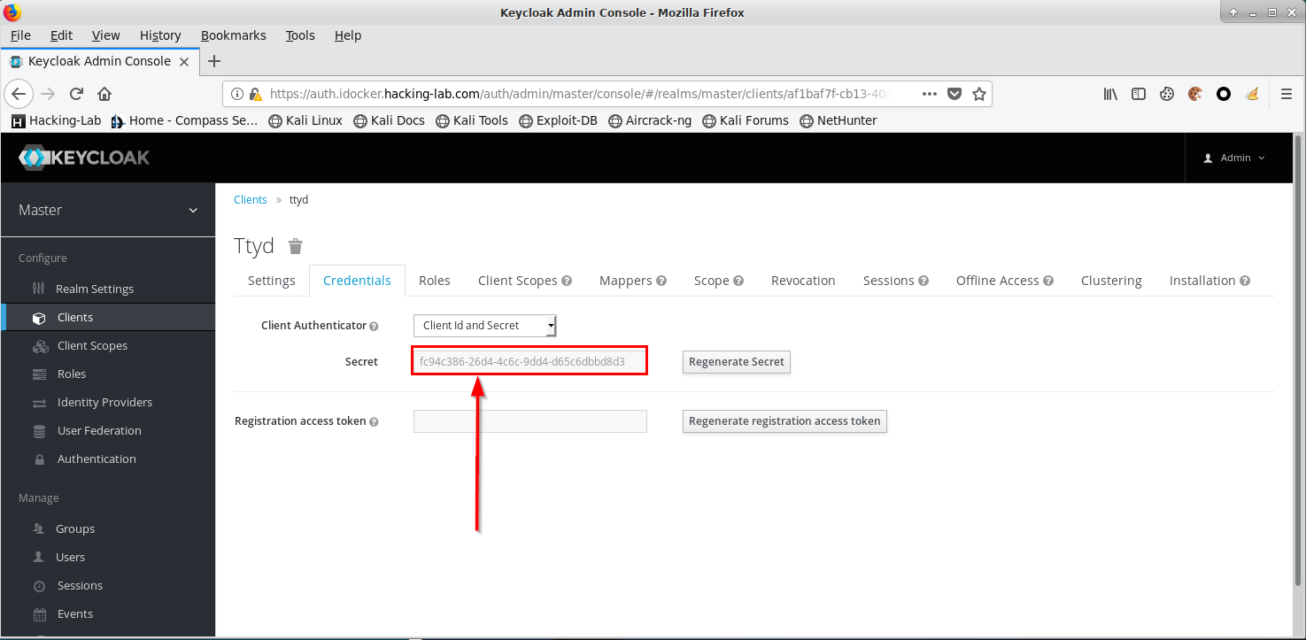Click the Authentication lock icon
This screenshot has height=640, width=1306.
tap(39, 459)
